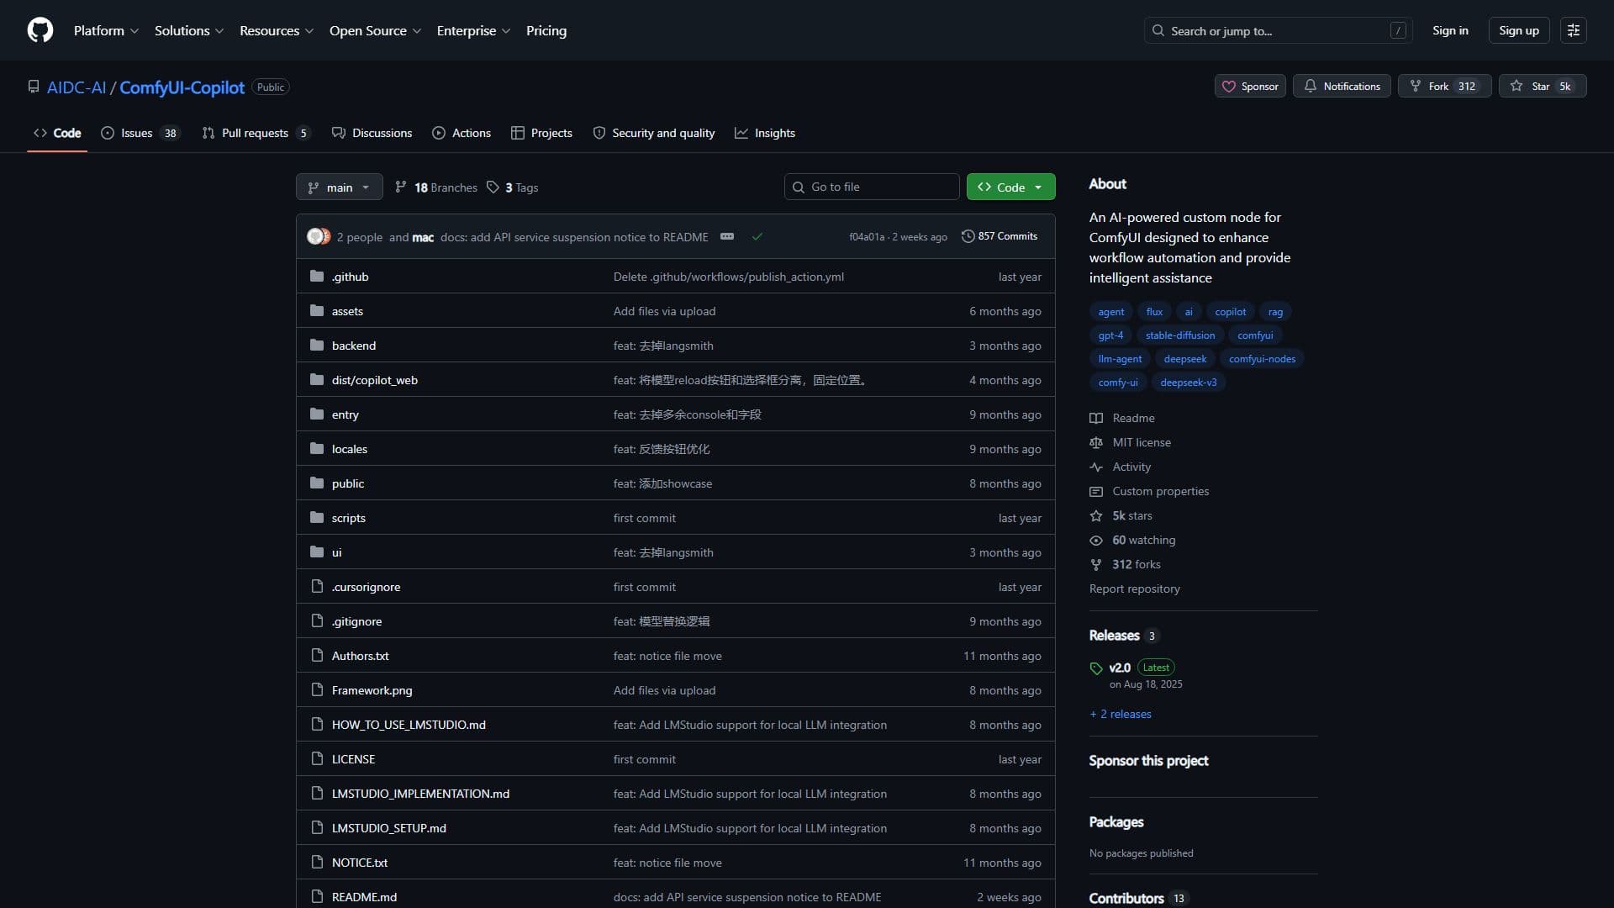
Task: Expand the Open Source menu
Action: pos(375,30)
